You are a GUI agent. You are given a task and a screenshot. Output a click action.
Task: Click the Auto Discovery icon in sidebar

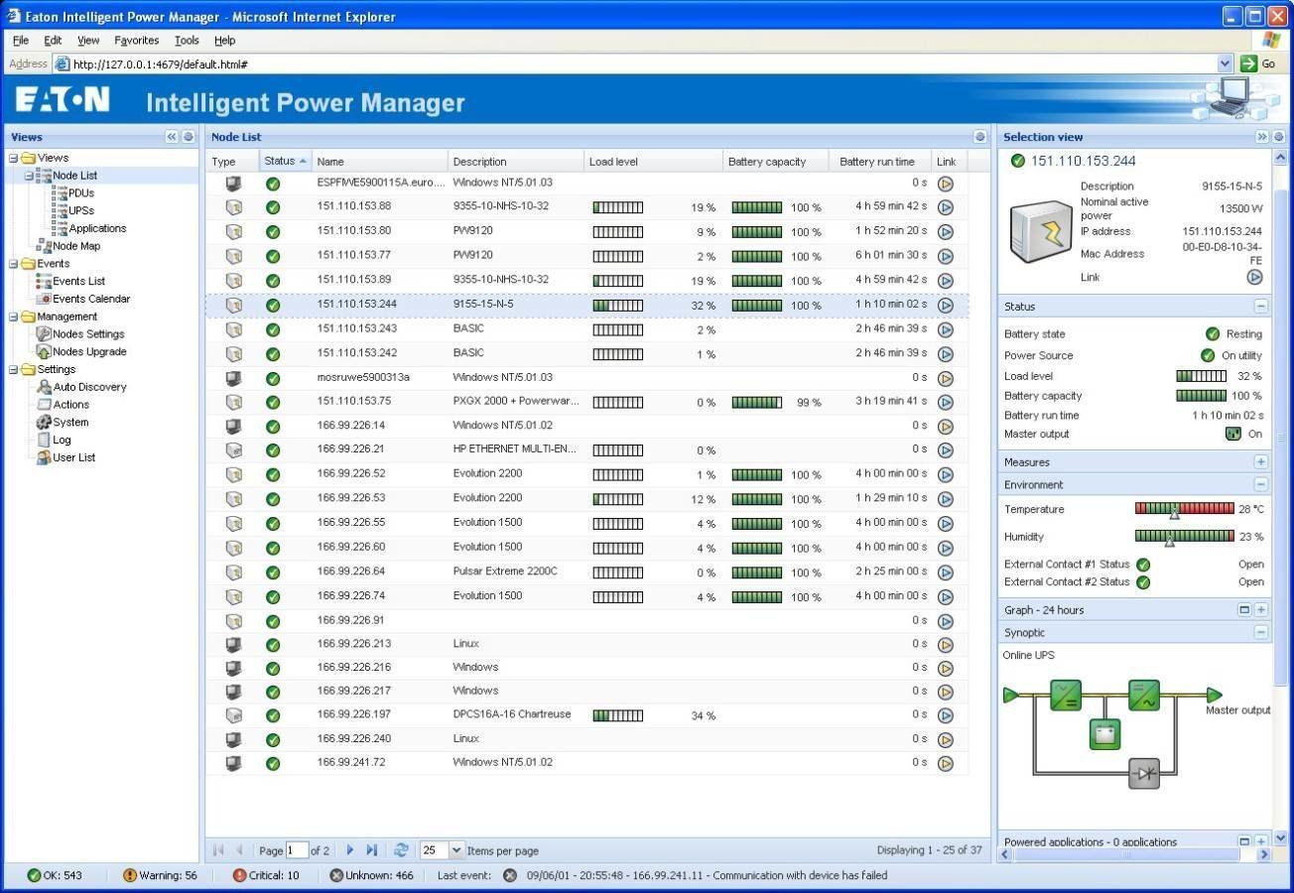pos(45,387)
